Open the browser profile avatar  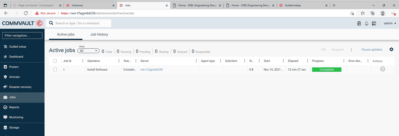pos(382,13)
